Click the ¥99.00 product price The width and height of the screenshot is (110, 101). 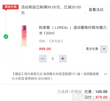click(45, 49)
